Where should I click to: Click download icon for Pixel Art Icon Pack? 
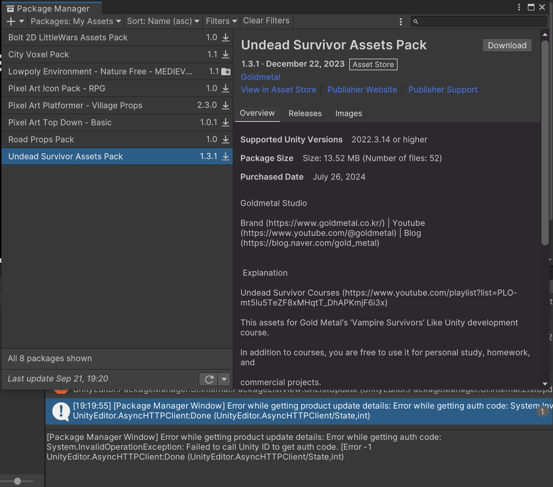226,88
